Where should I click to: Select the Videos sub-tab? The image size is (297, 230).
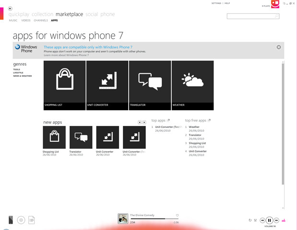point(26,21)
